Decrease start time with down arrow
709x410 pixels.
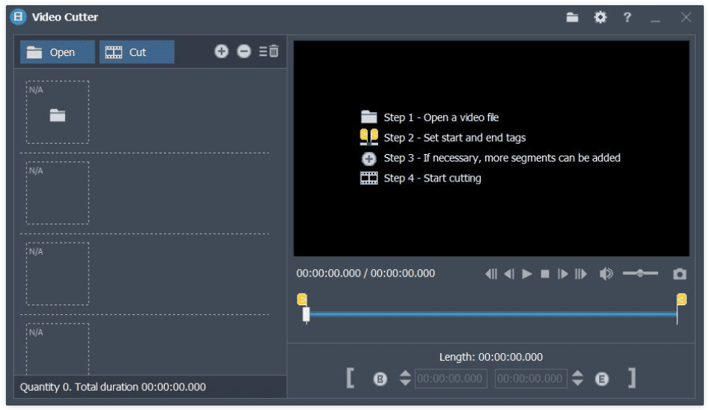pyautogui.click(x=405, y=383)
